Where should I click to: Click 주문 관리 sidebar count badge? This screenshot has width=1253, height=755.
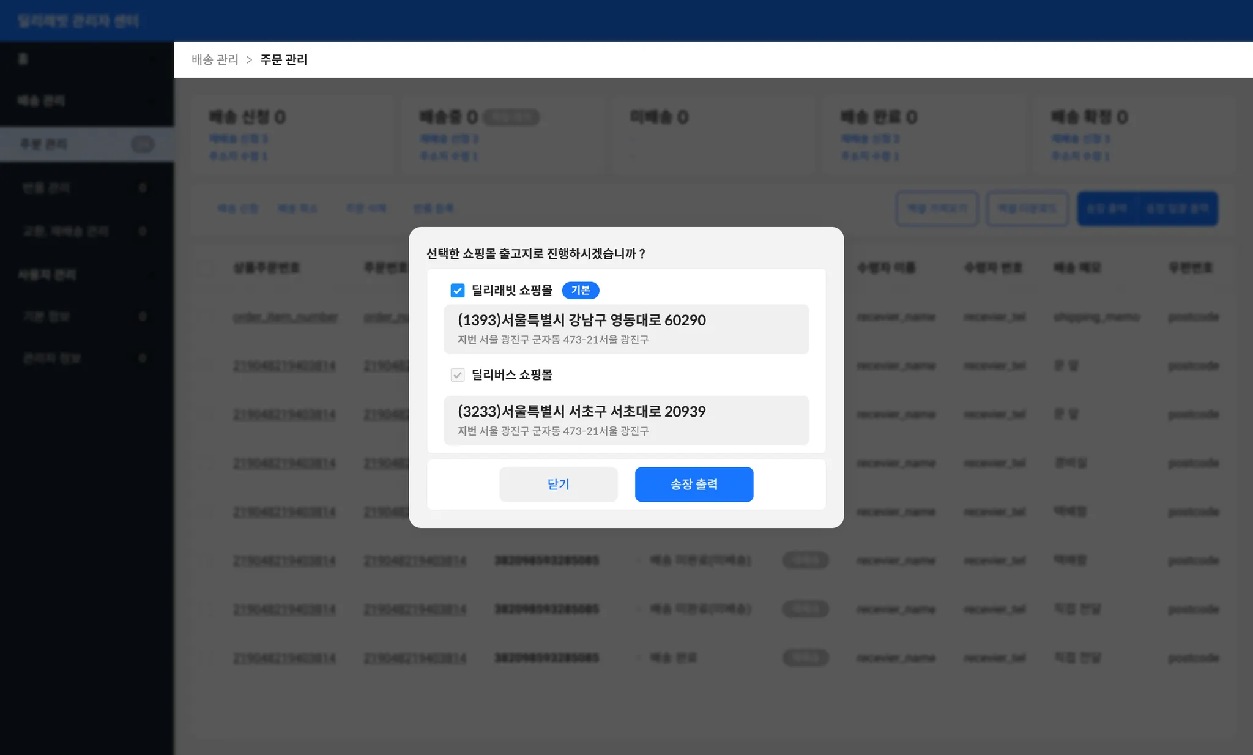(143, 144)
